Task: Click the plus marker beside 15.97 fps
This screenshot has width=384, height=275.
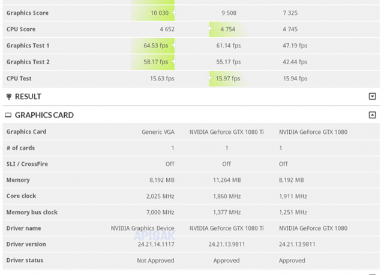Action: [x=211, y=78]
